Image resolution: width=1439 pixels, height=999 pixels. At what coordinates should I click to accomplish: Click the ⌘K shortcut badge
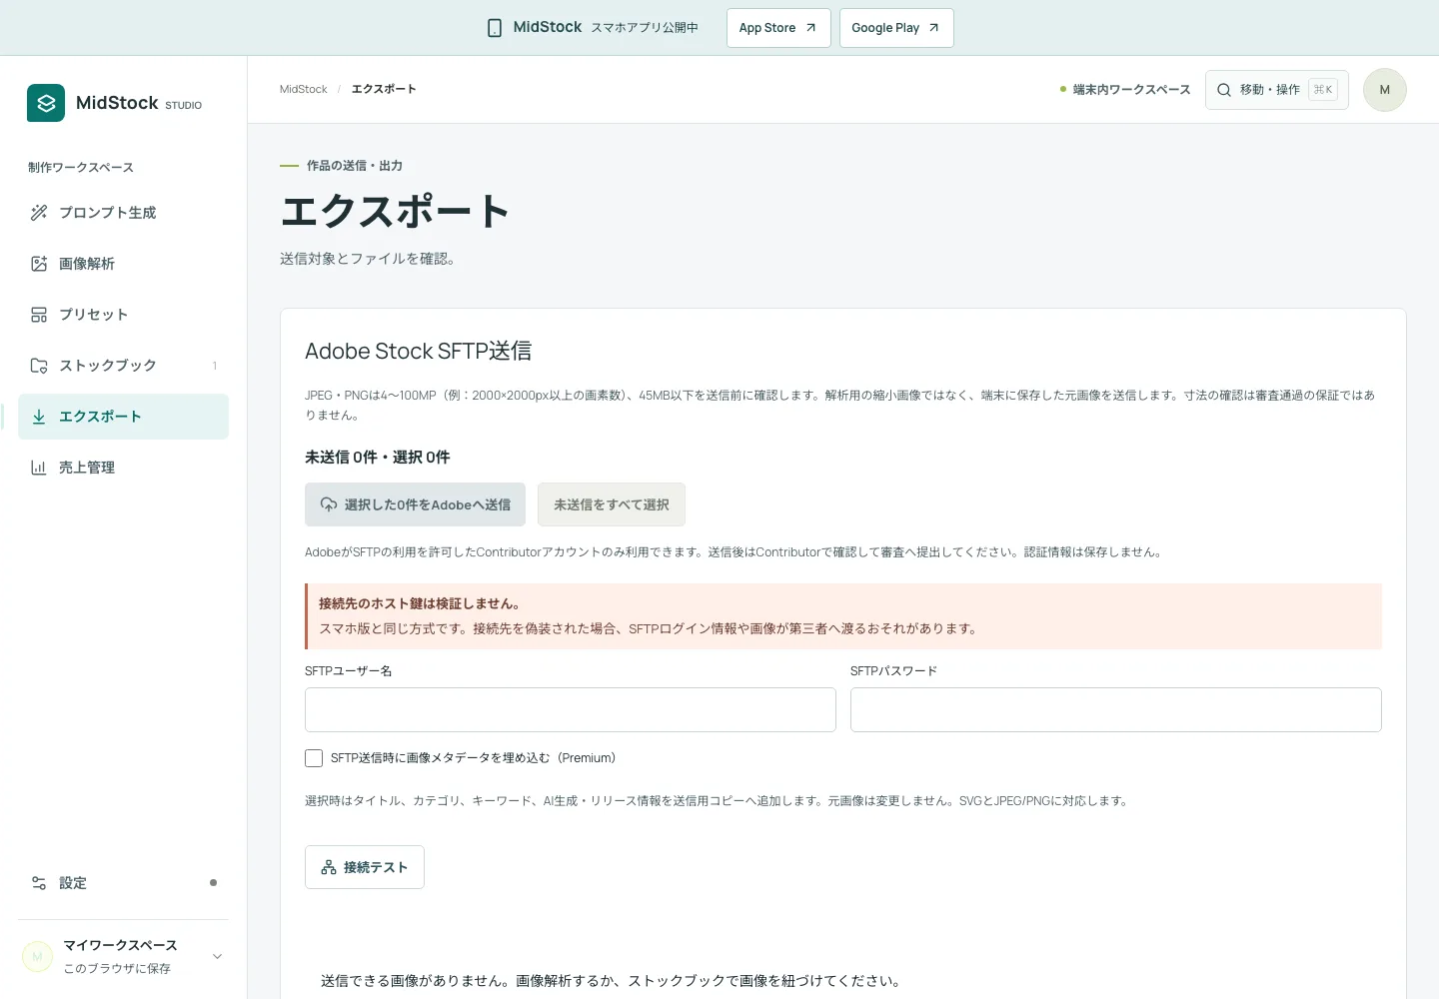[x=1323, y=90]
